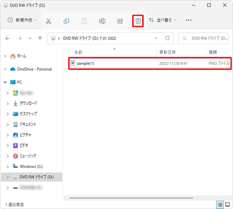Click the Cut scissors icon
The height and width of the screenshot is (209, 233).
pos(48,21)
